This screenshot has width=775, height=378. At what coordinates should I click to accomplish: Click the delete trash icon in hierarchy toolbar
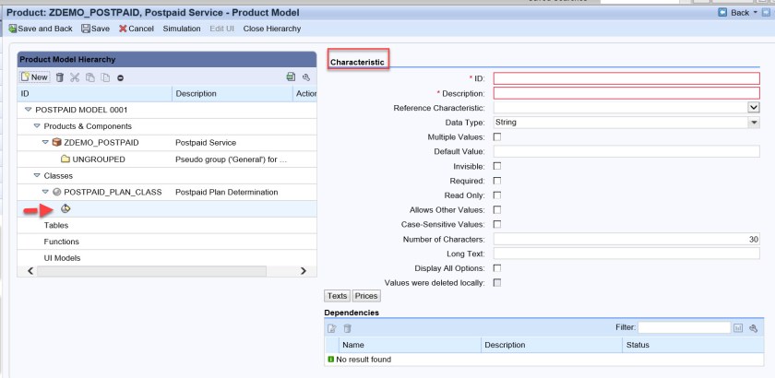(x=60, y=77)
